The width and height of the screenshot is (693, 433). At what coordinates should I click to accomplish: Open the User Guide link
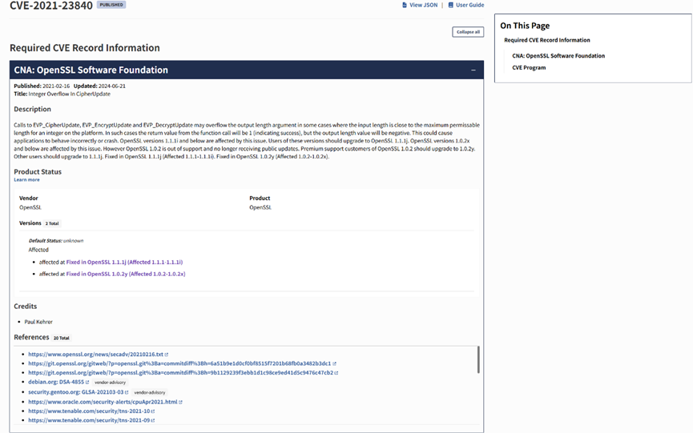[469, 6]
